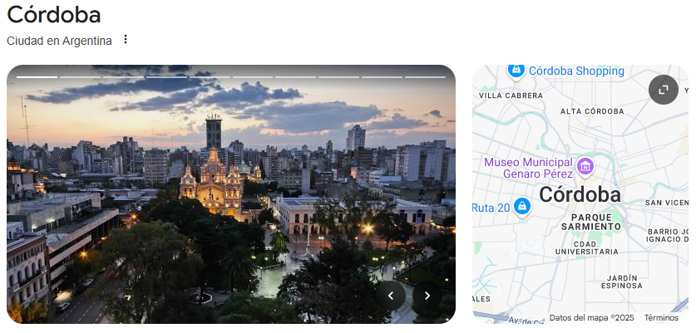This screenshot has height=333, width=696.
Task: Open the Términos link on the map
Action: click(661, 317)
